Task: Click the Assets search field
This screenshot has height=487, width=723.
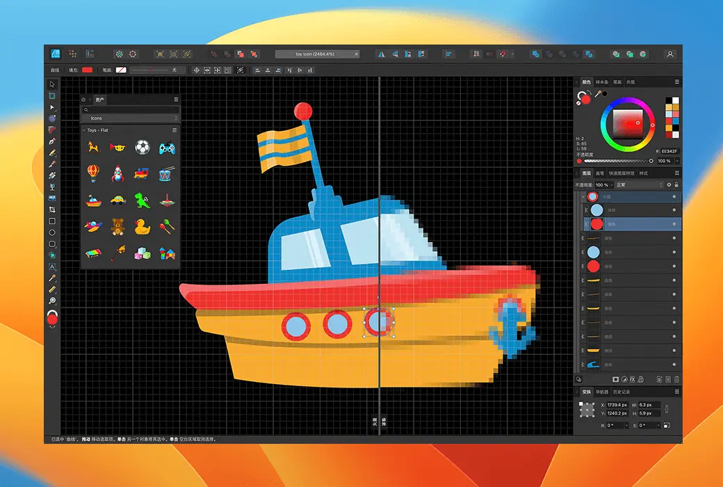Action: point(131,110)
